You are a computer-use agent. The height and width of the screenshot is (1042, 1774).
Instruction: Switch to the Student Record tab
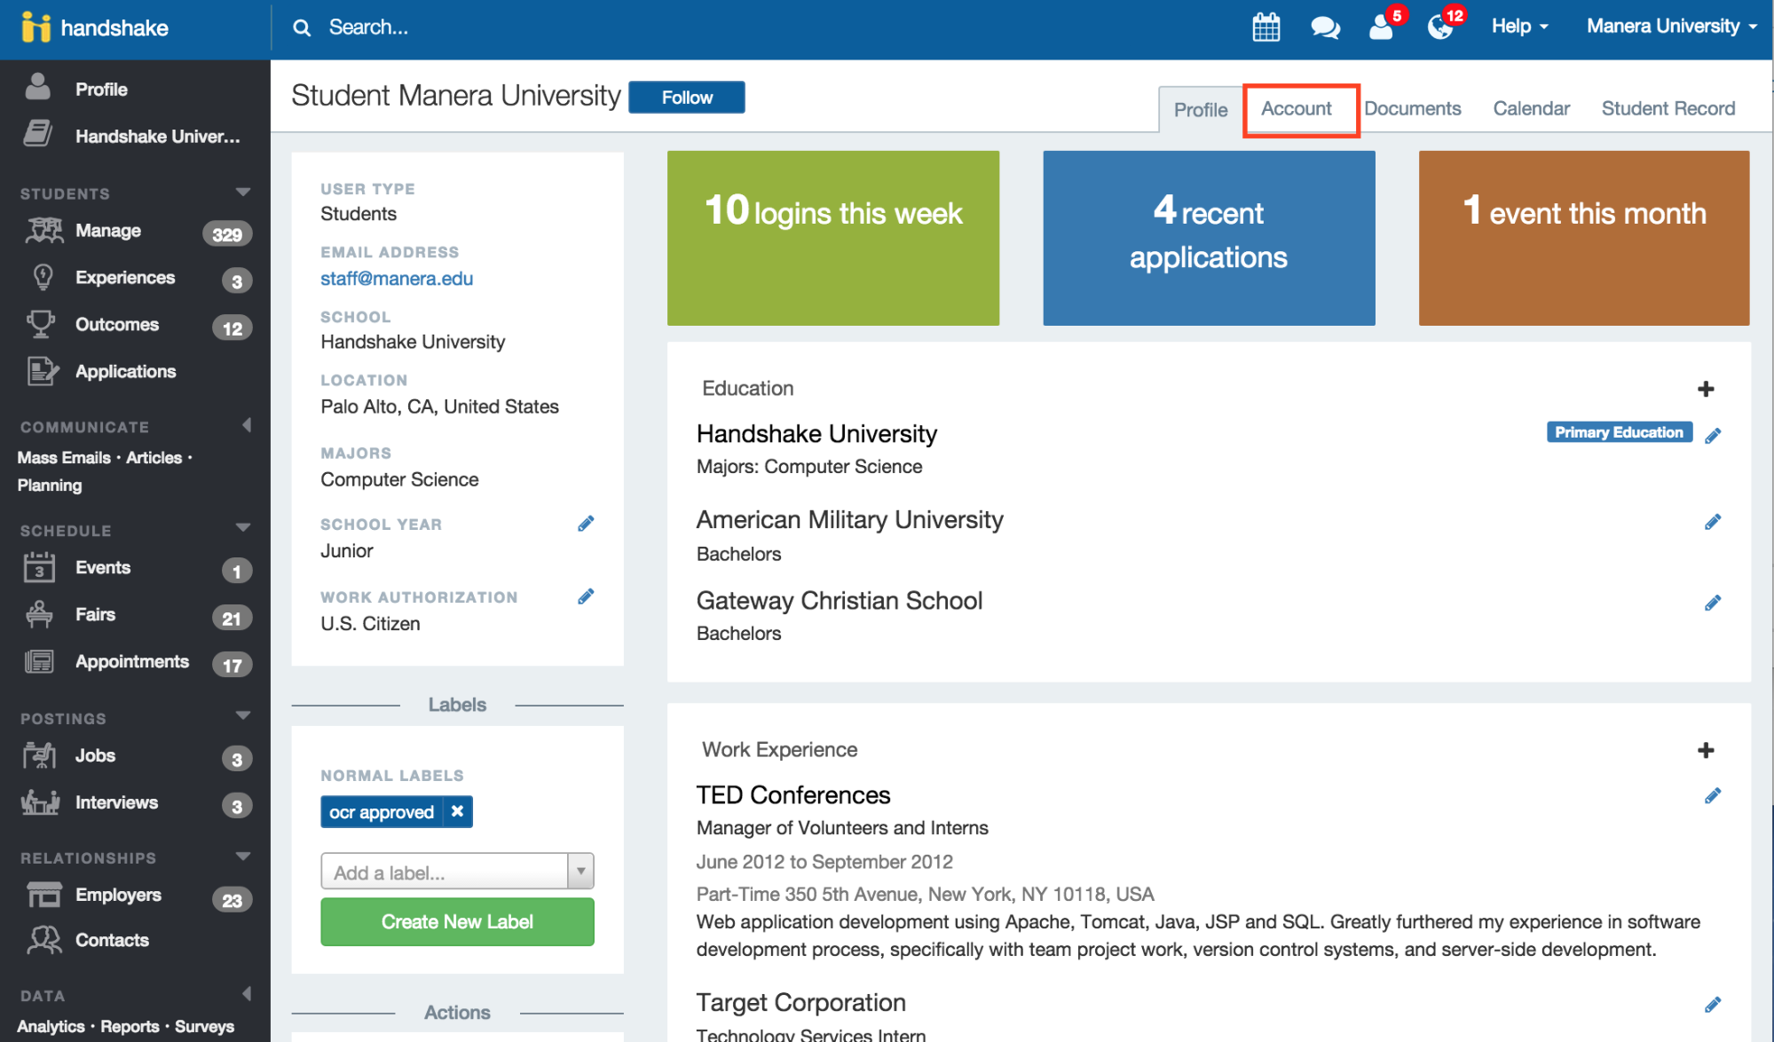pos(1668,108)
